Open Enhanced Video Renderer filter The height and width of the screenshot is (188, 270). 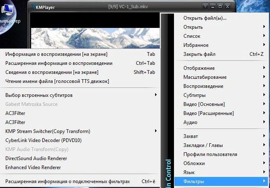pyautogui.click(x=80, y=167)
